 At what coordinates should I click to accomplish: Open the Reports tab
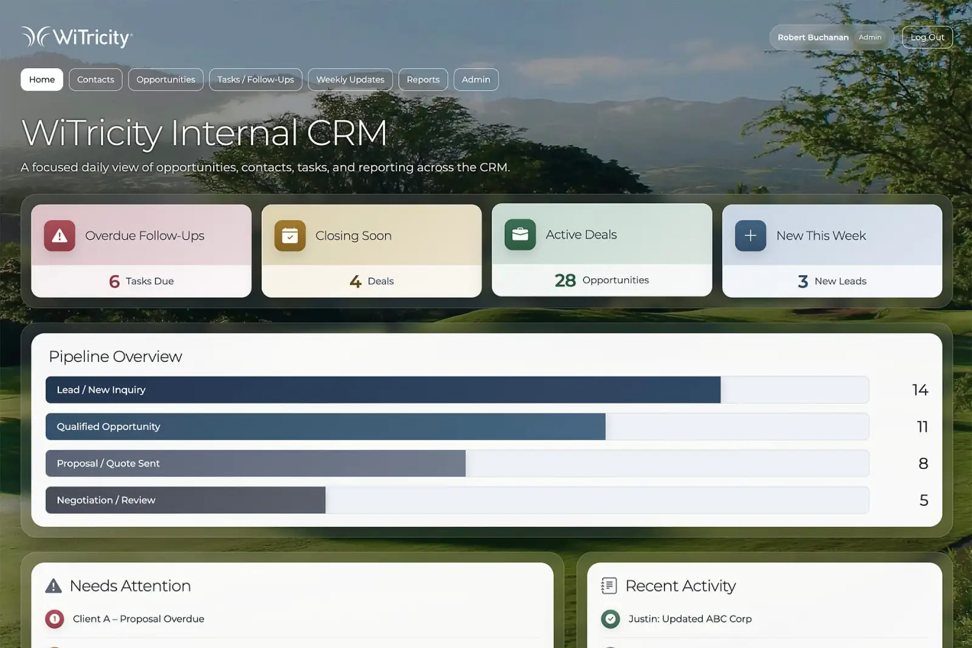pos(423,80)
